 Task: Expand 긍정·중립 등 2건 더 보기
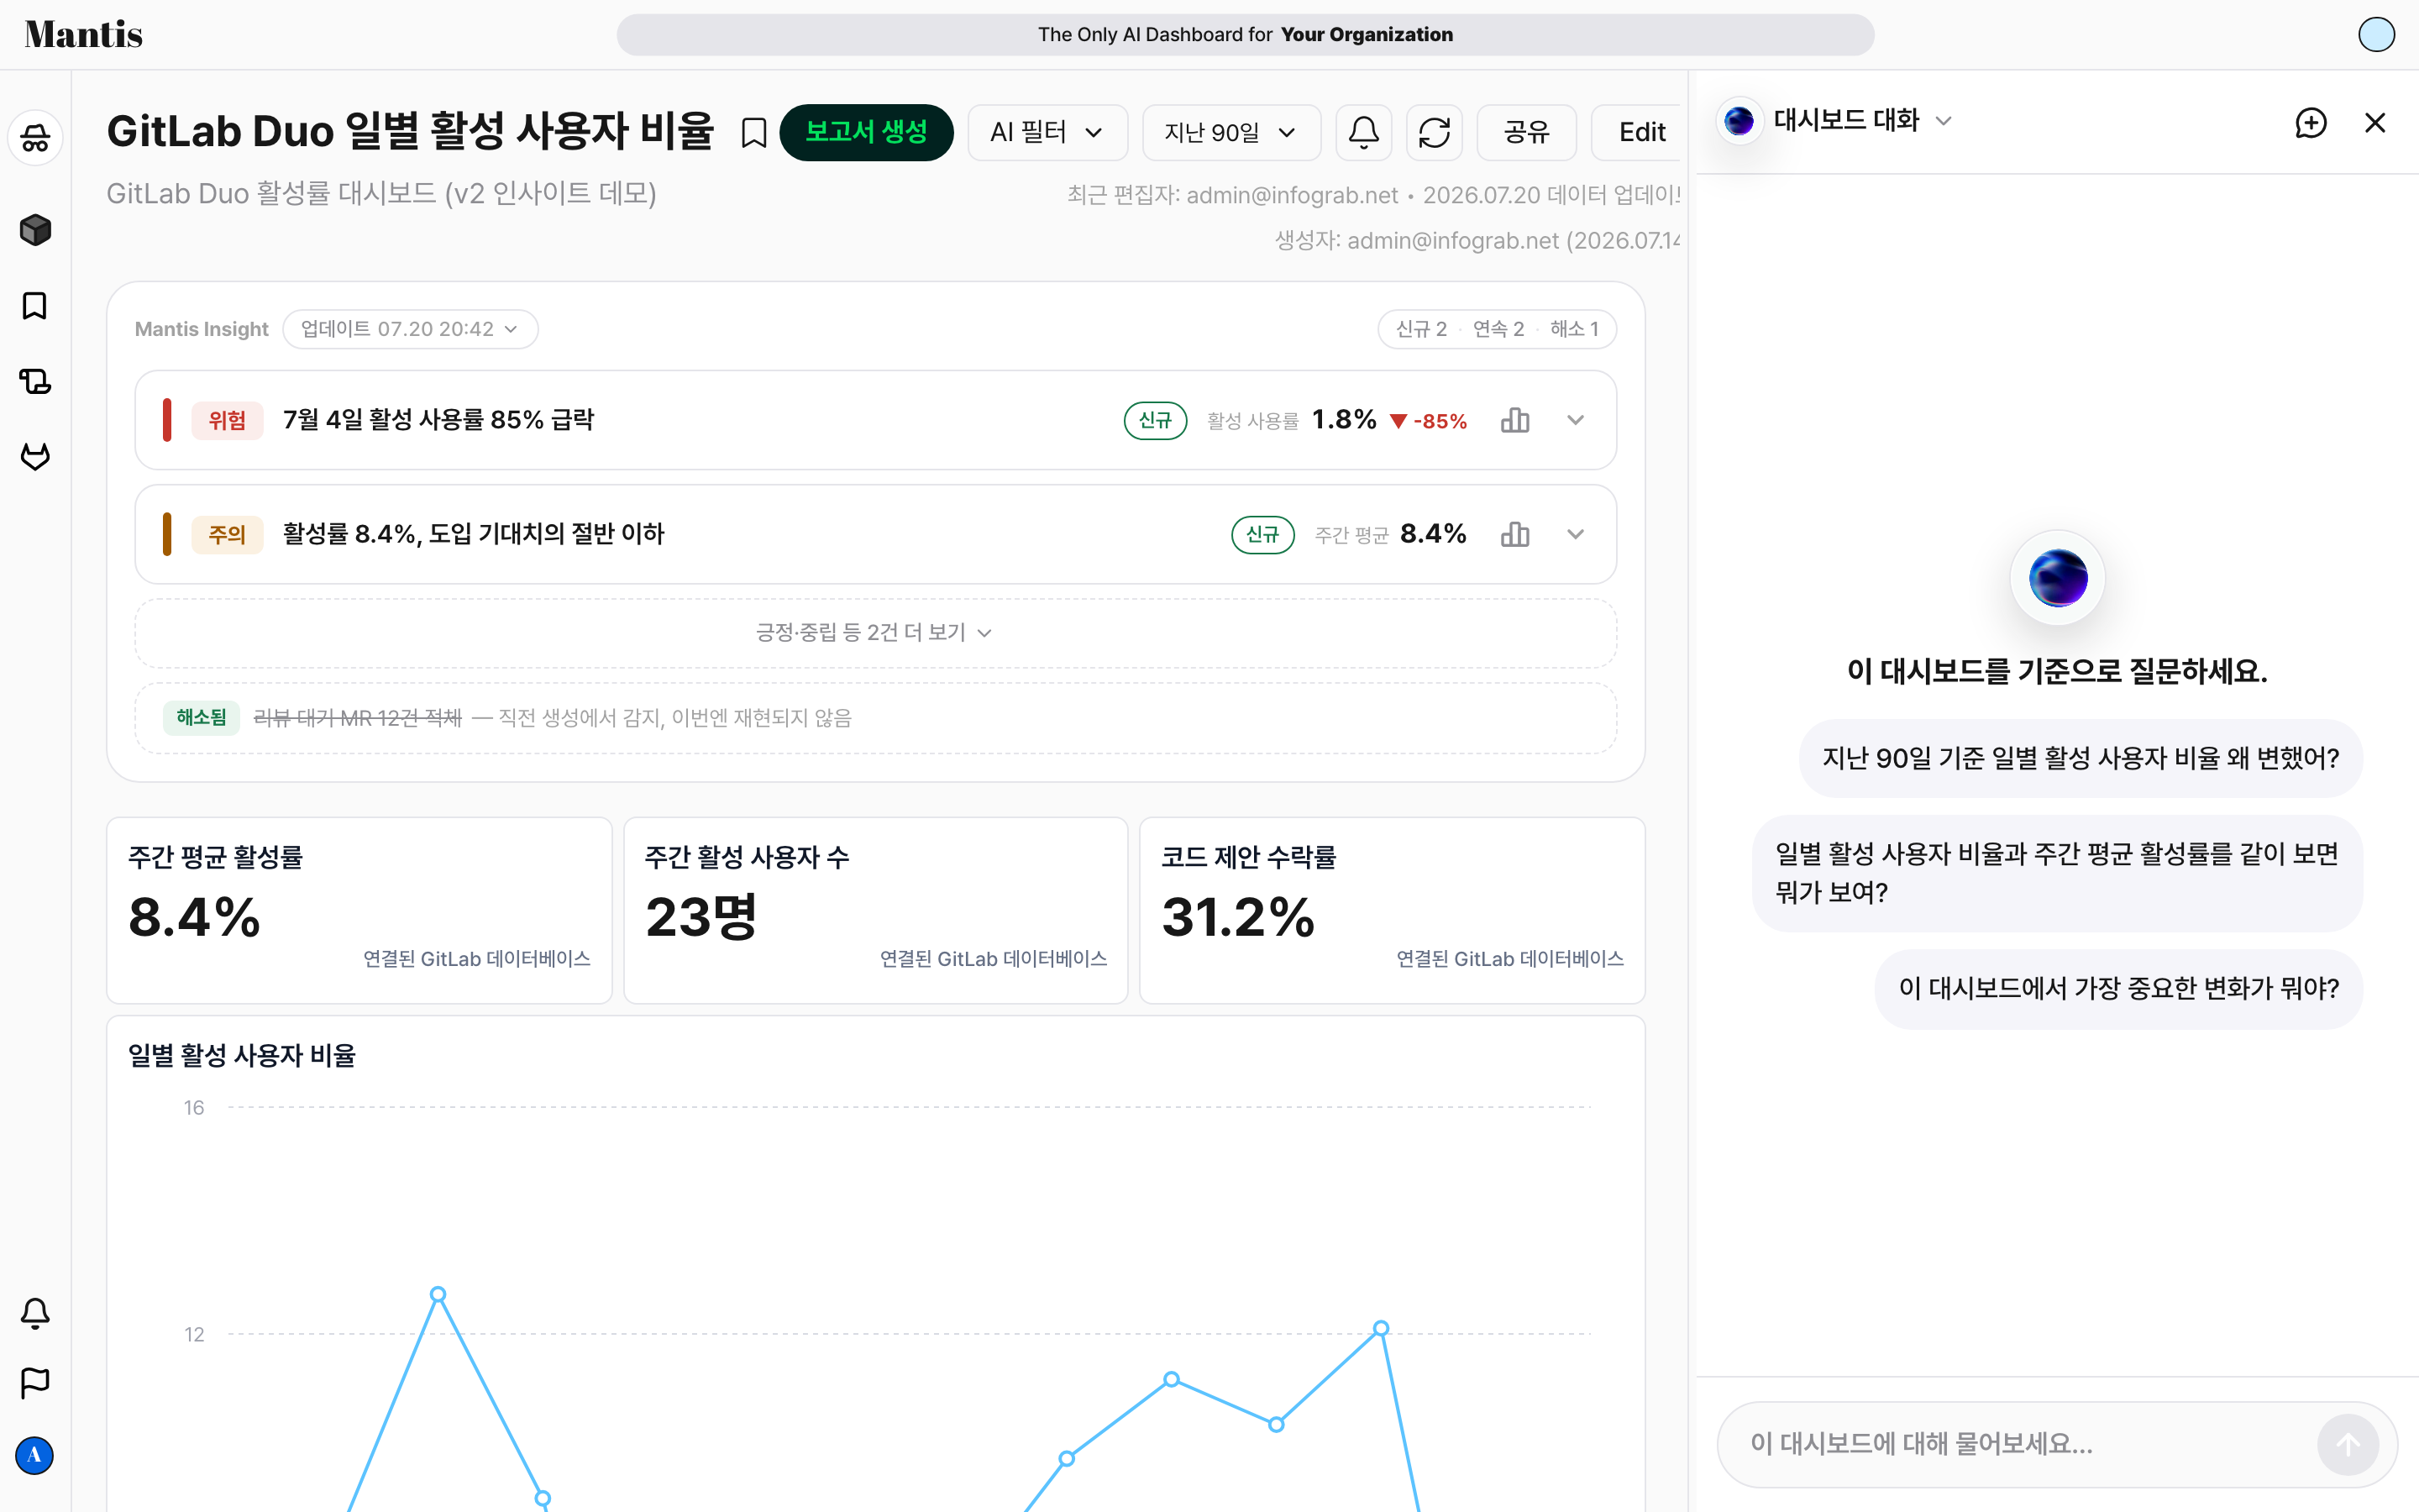click(x=874, y=633)
